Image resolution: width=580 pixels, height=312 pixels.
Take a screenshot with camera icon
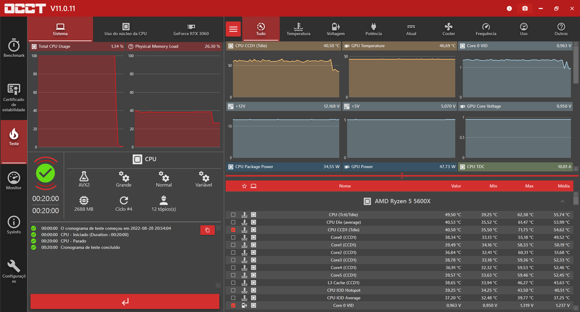[x=525, y=8]
